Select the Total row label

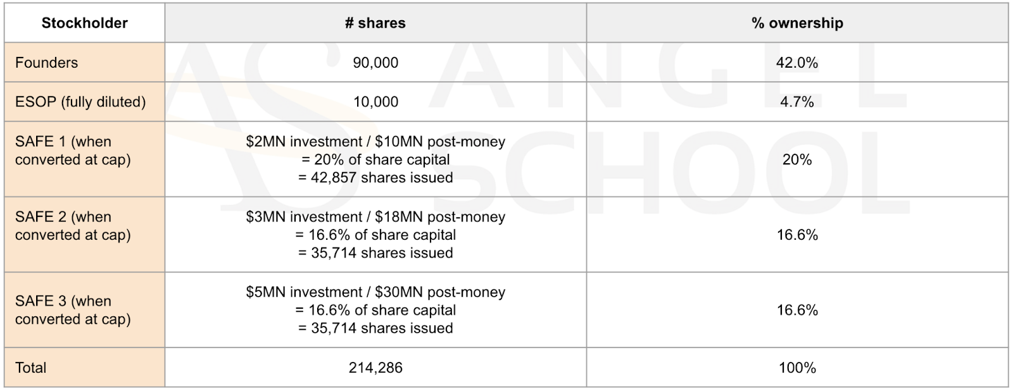(84, 368)
